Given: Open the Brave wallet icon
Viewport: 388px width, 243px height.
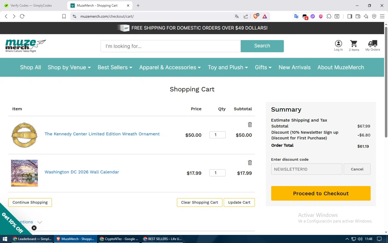Looking at the screenshot, I should (358, 16).
